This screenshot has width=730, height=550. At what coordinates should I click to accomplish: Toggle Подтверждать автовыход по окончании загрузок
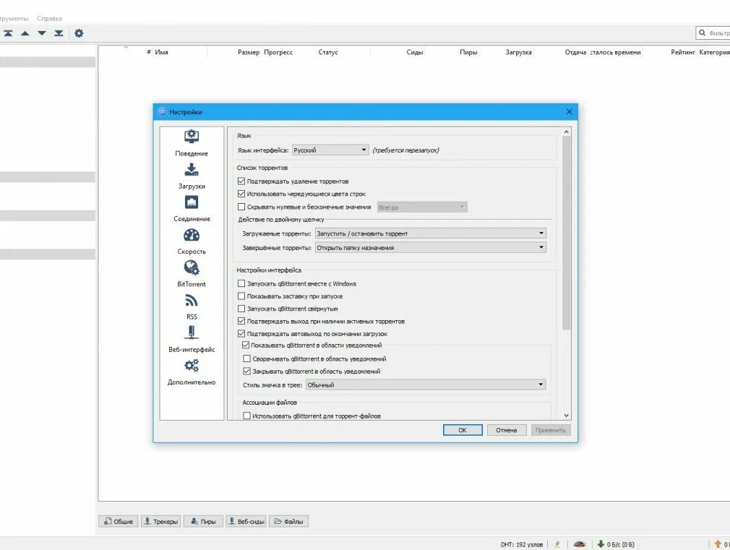241,333
